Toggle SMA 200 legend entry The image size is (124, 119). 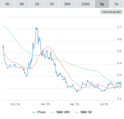point(60,112)
